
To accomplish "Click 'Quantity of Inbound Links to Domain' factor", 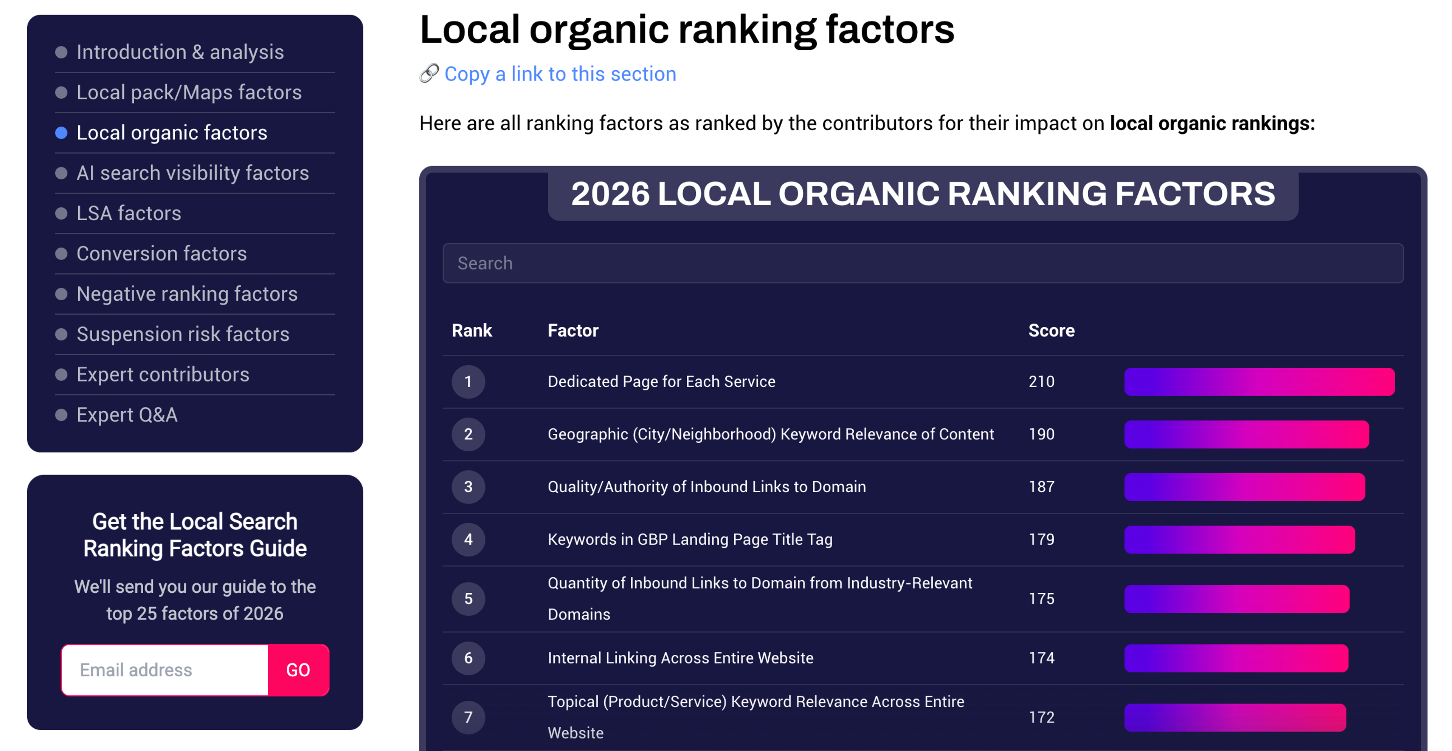I will pyautogui.click(x=760, y=598).
